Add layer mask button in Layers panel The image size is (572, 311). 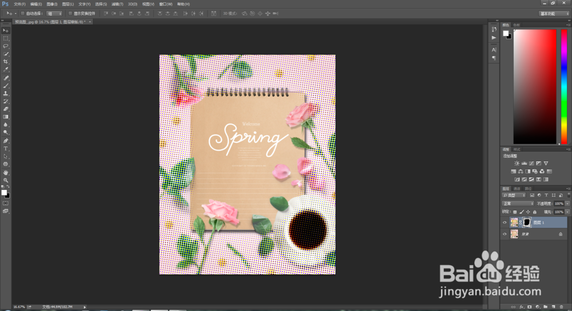[x=529, y=307]
